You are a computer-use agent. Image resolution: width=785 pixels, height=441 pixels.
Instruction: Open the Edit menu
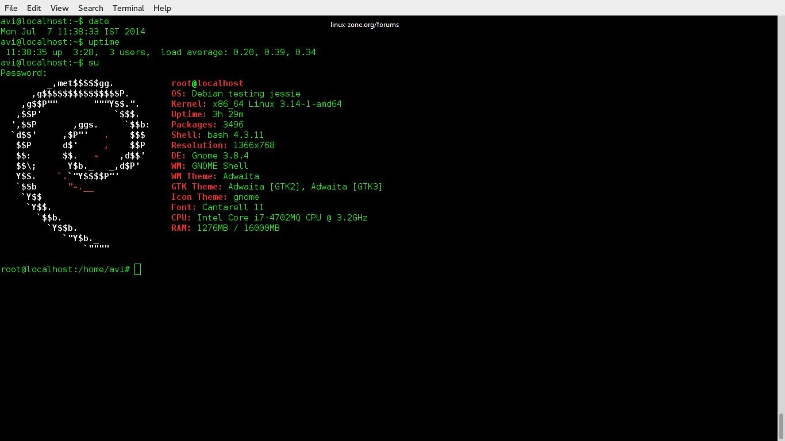(x=34, y=8)
